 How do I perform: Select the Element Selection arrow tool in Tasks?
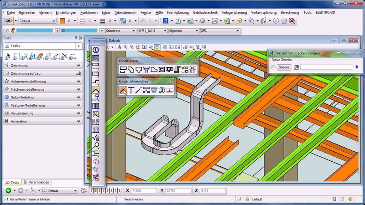tap(8, 56)
